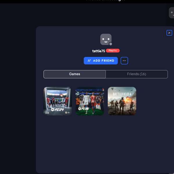
Task: Open the EA FC 24 game tile
Action: click(58, 101)
